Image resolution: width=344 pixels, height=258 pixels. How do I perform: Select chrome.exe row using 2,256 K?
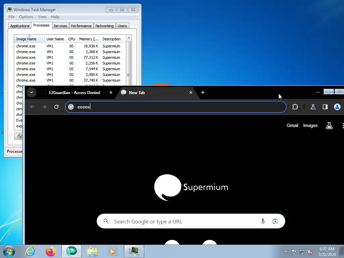[x=70, y=63]
